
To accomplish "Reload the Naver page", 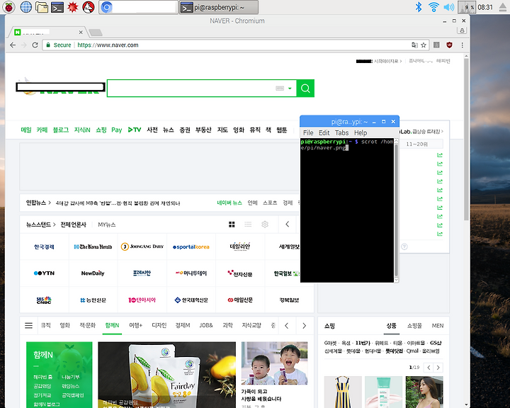I will pyautogui.click(x=35, y=45).
